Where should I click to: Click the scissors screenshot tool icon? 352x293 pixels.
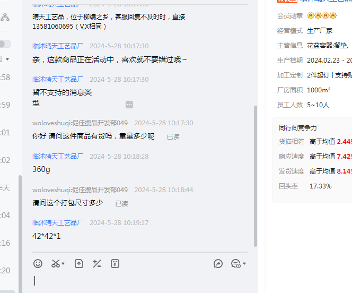pyautogui.click(x=56, y=264)
